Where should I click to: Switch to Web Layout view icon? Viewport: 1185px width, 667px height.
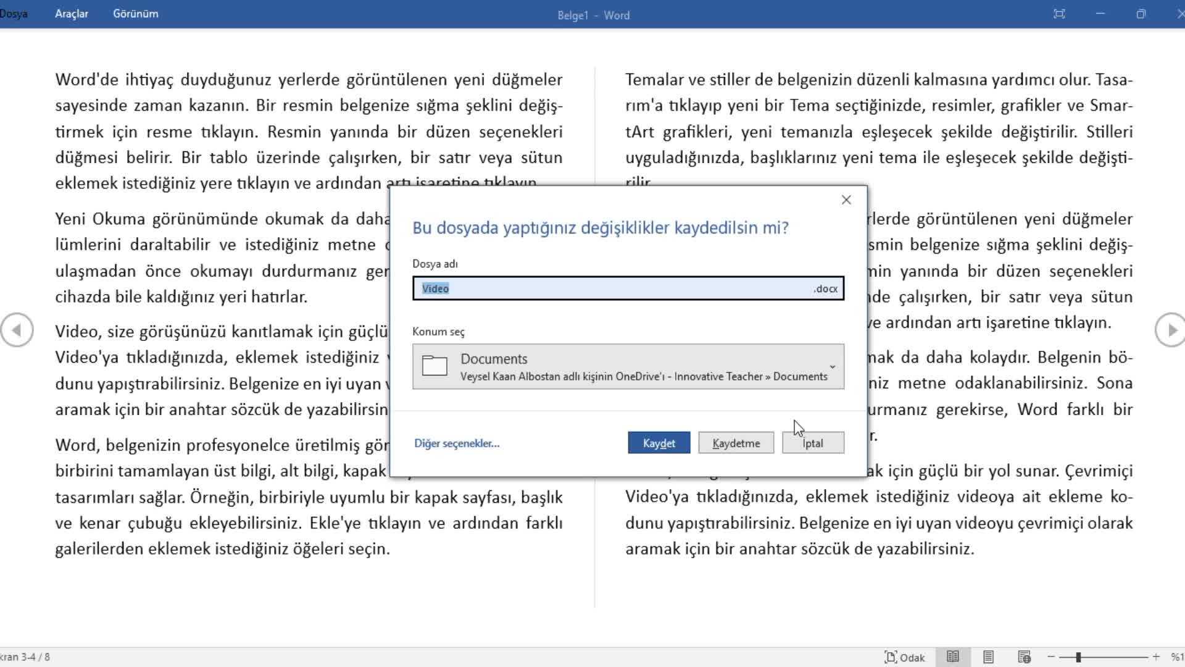[1024, 657]
